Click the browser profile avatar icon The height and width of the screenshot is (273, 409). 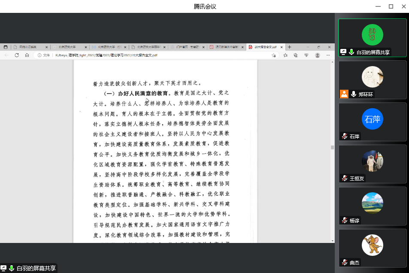(x=318, y=55)
